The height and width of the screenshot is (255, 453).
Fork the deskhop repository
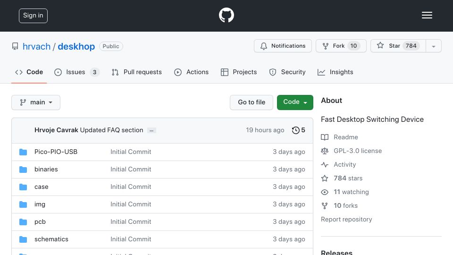tap(341, 46)
